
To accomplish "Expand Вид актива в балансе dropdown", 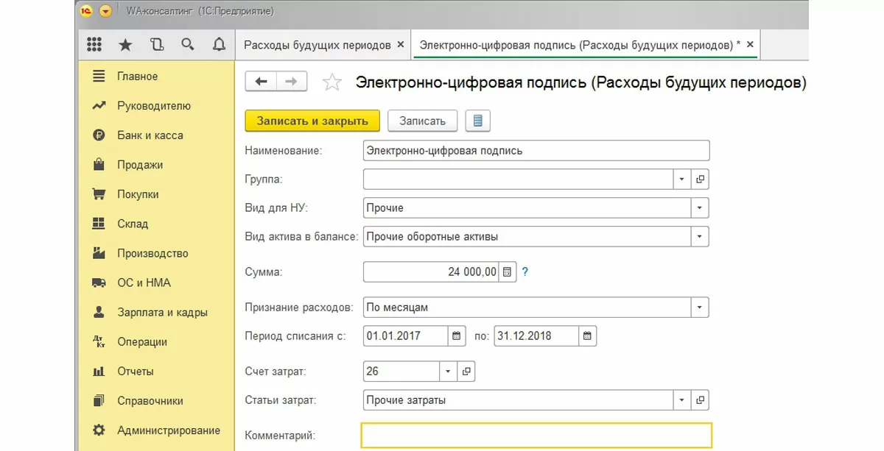I will coord(700,237).
